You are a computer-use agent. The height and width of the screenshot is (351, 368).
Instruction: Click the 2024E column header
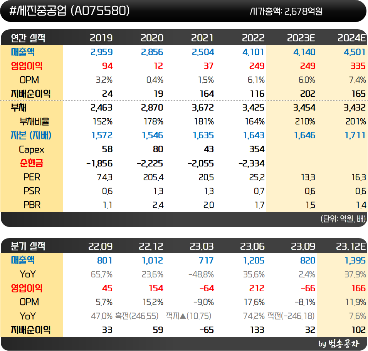[x=351, y=38]
